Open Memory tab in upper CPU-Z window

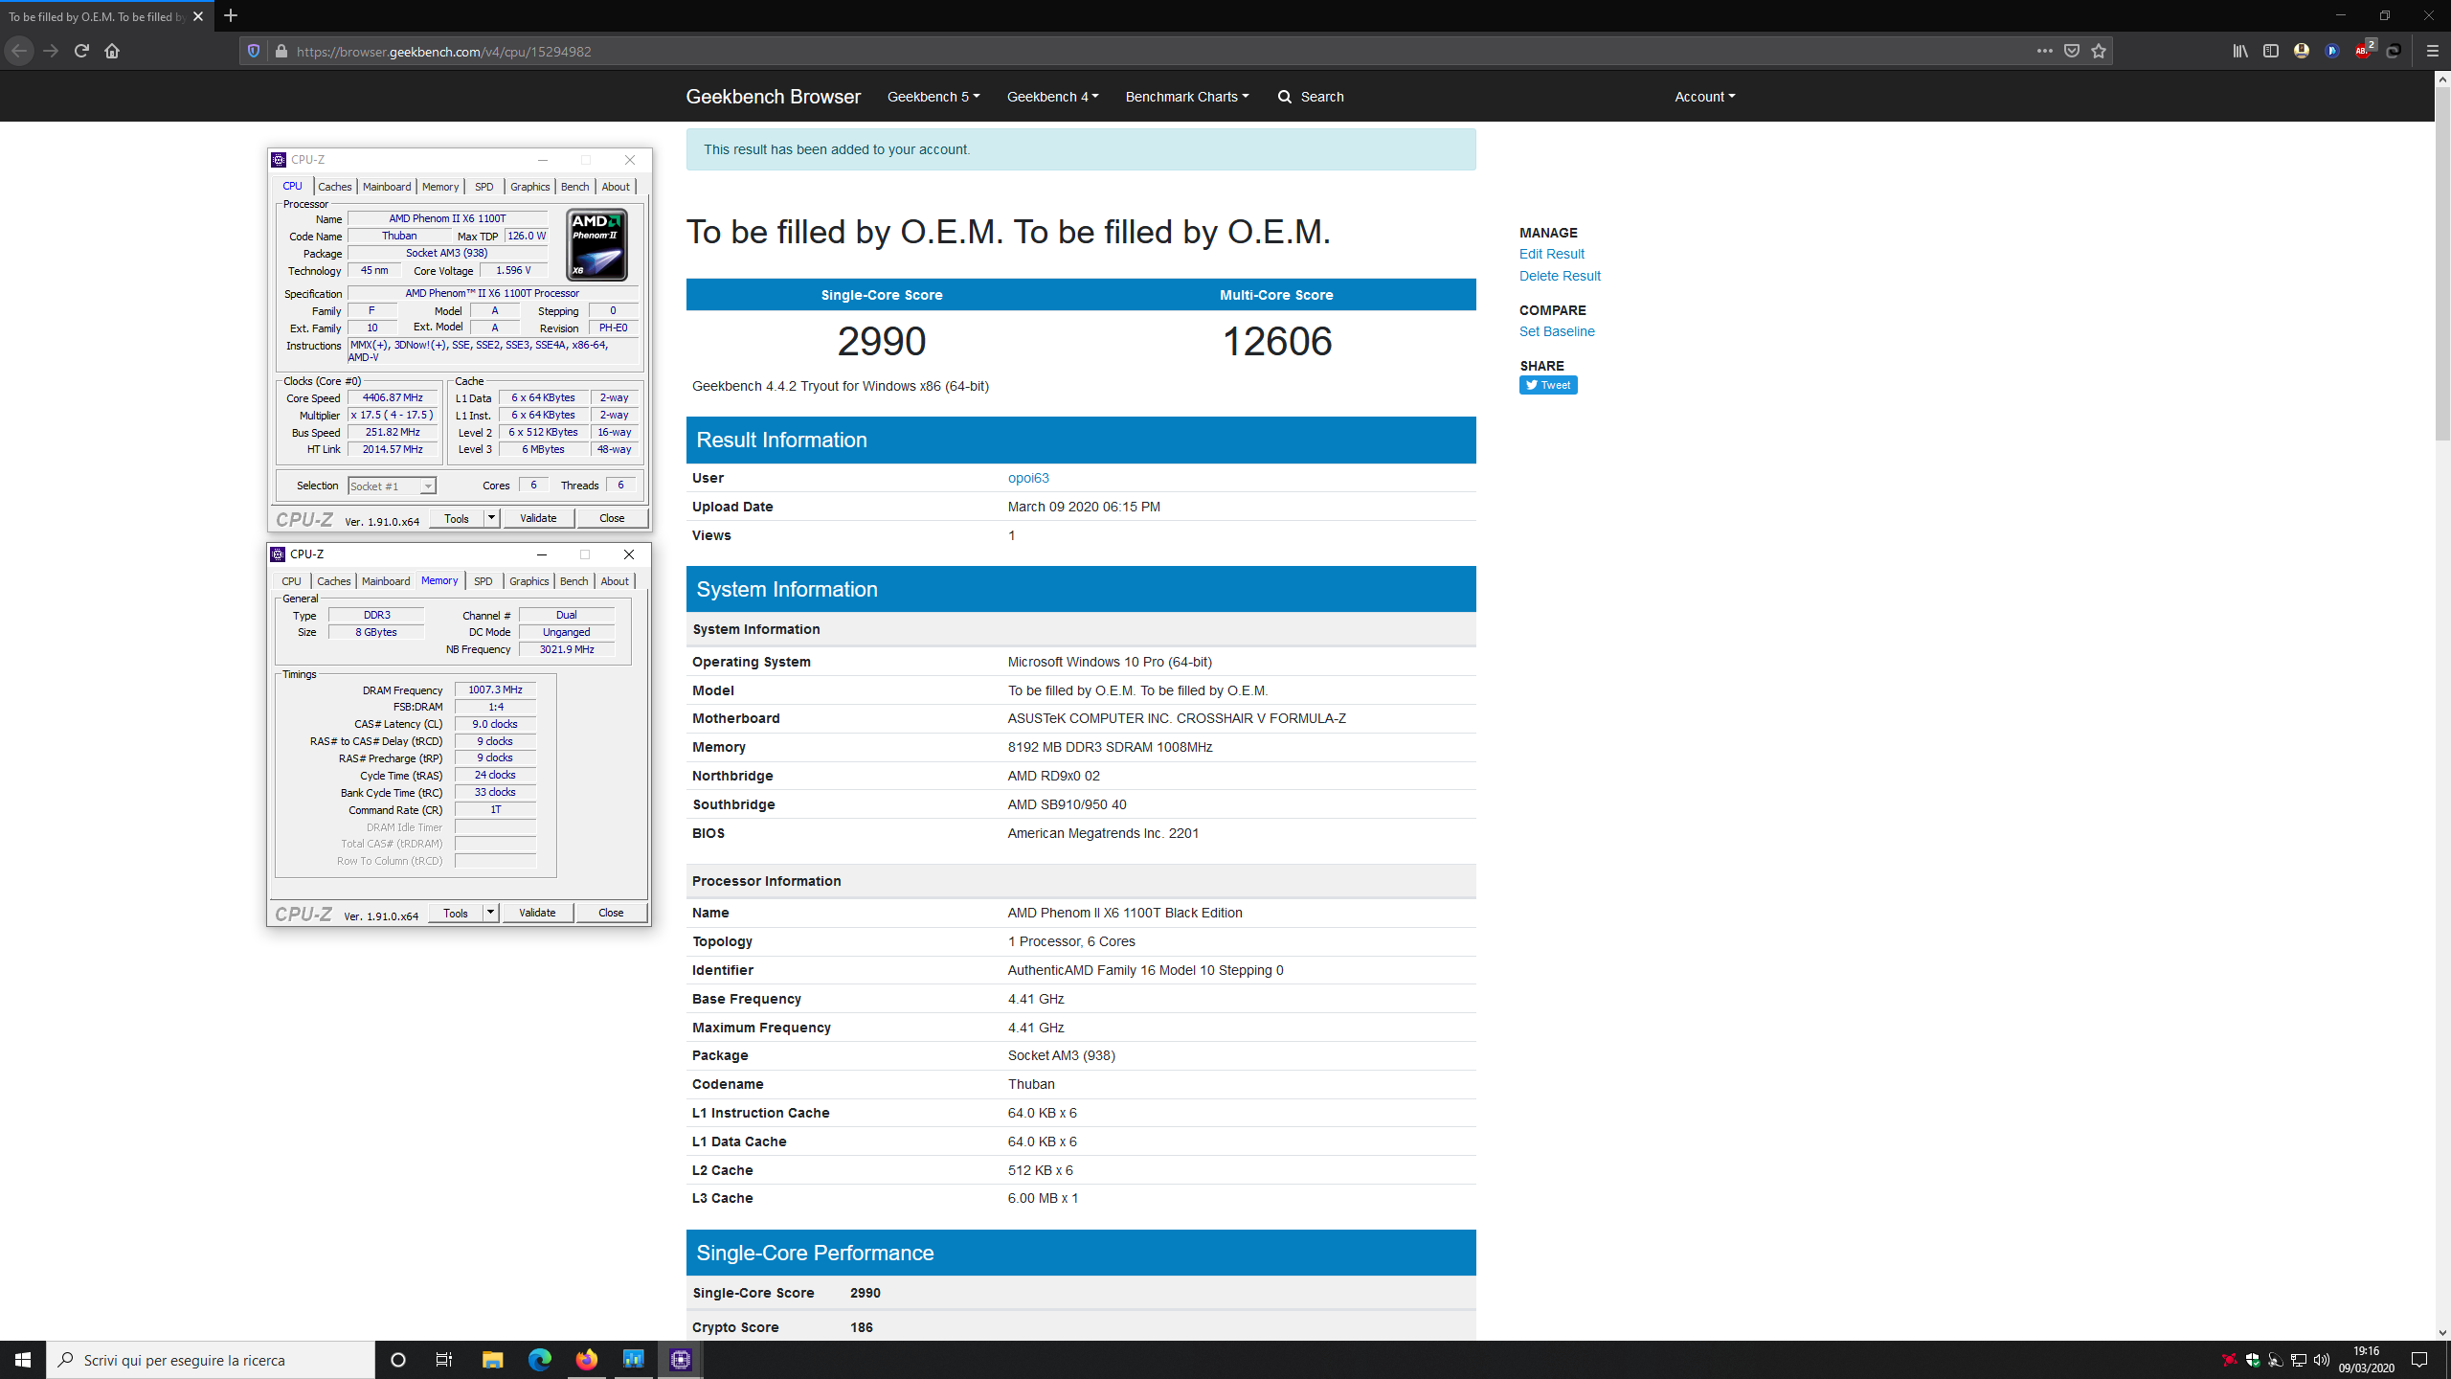[x=440, y=187]
